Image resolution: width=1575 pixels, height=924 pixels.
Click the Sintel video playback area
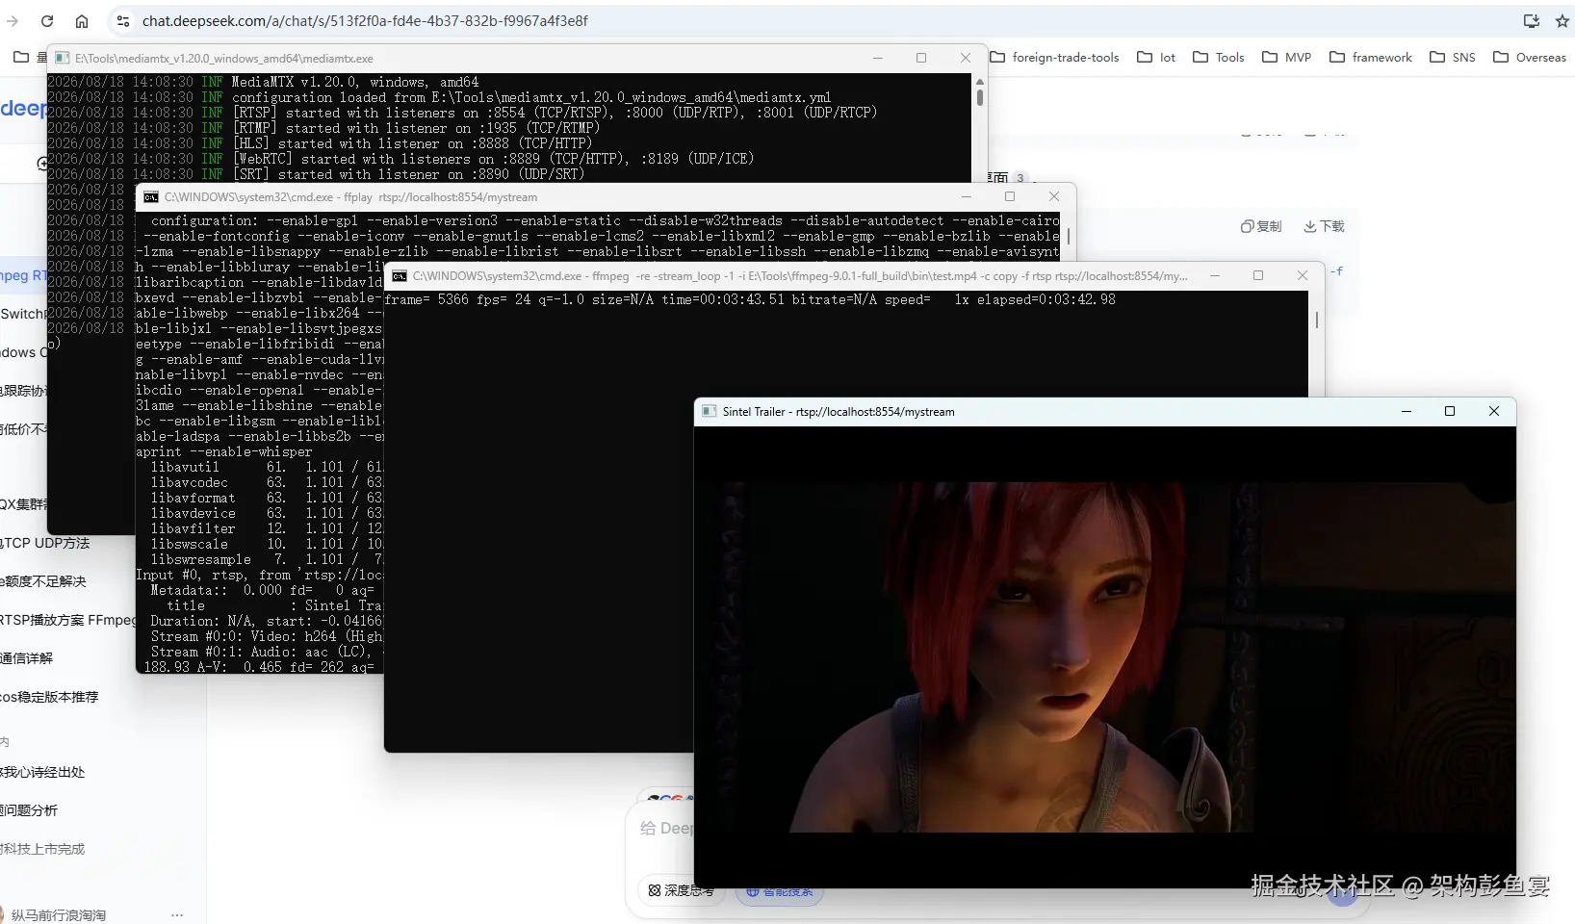click(1105, 656)
